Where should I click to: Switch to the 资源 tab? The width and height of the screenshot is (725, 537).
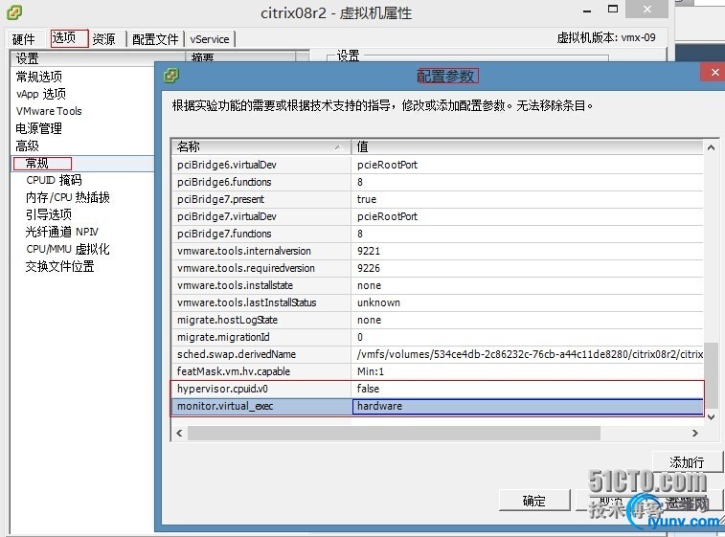pyautogui.click(x=103, y=39)
